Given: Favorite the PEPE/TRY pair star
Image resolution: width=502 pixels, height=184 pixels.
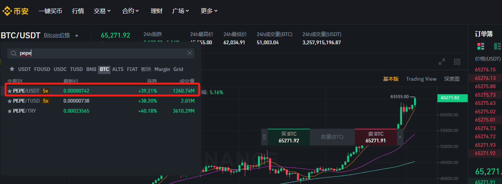Looking at the screenshot, I should click(x=10, y=111).
